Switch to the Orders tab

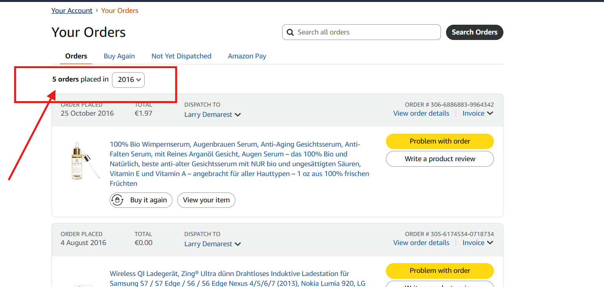[x=76, y=56]
